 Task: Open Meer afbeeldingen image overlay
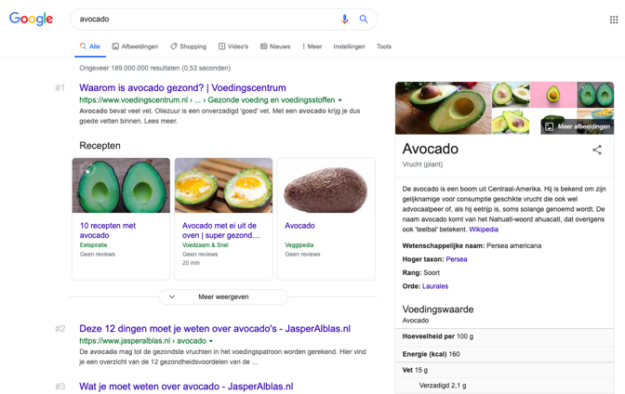[578, 126]
